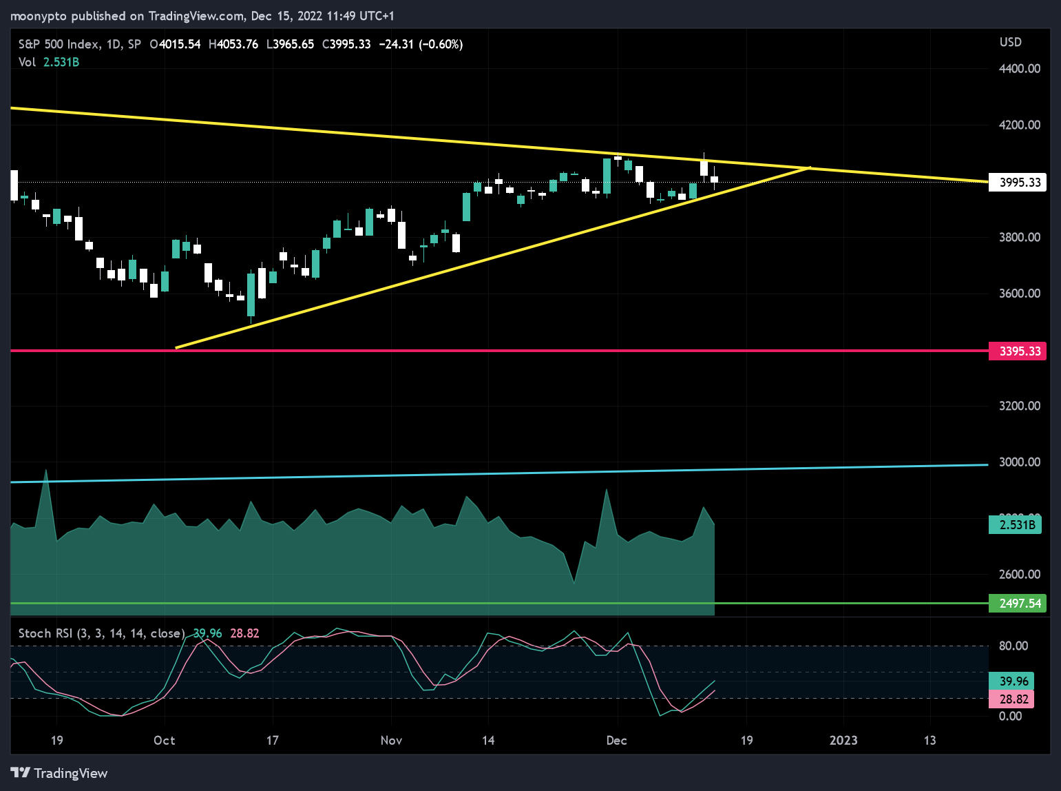This screenshot has height=791, width=1061.
Task: Click the '13' date axis label
Action: [930, 741]
